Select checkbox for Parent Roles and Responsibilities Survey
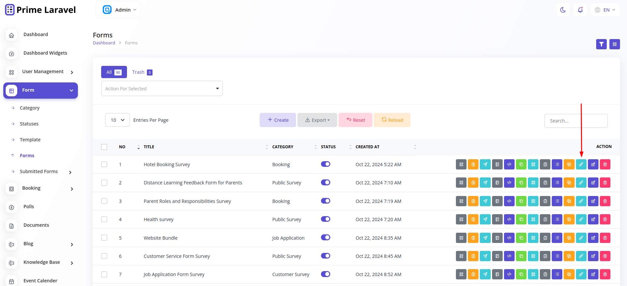The width and height of the screenshot is (627, 286). [x=104, y=201]
